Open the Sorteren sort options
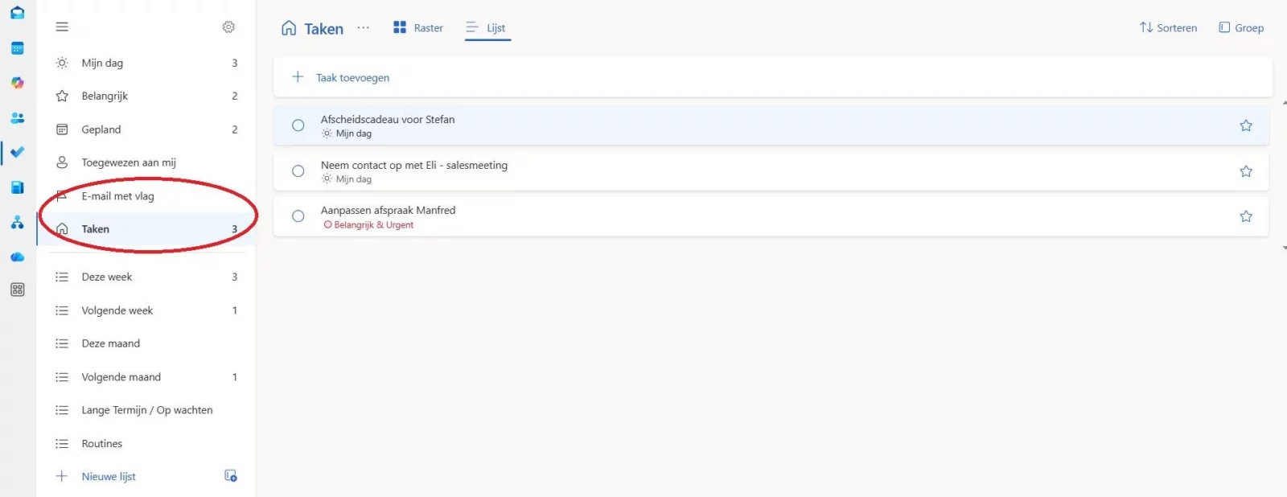 click(1168, 28)
